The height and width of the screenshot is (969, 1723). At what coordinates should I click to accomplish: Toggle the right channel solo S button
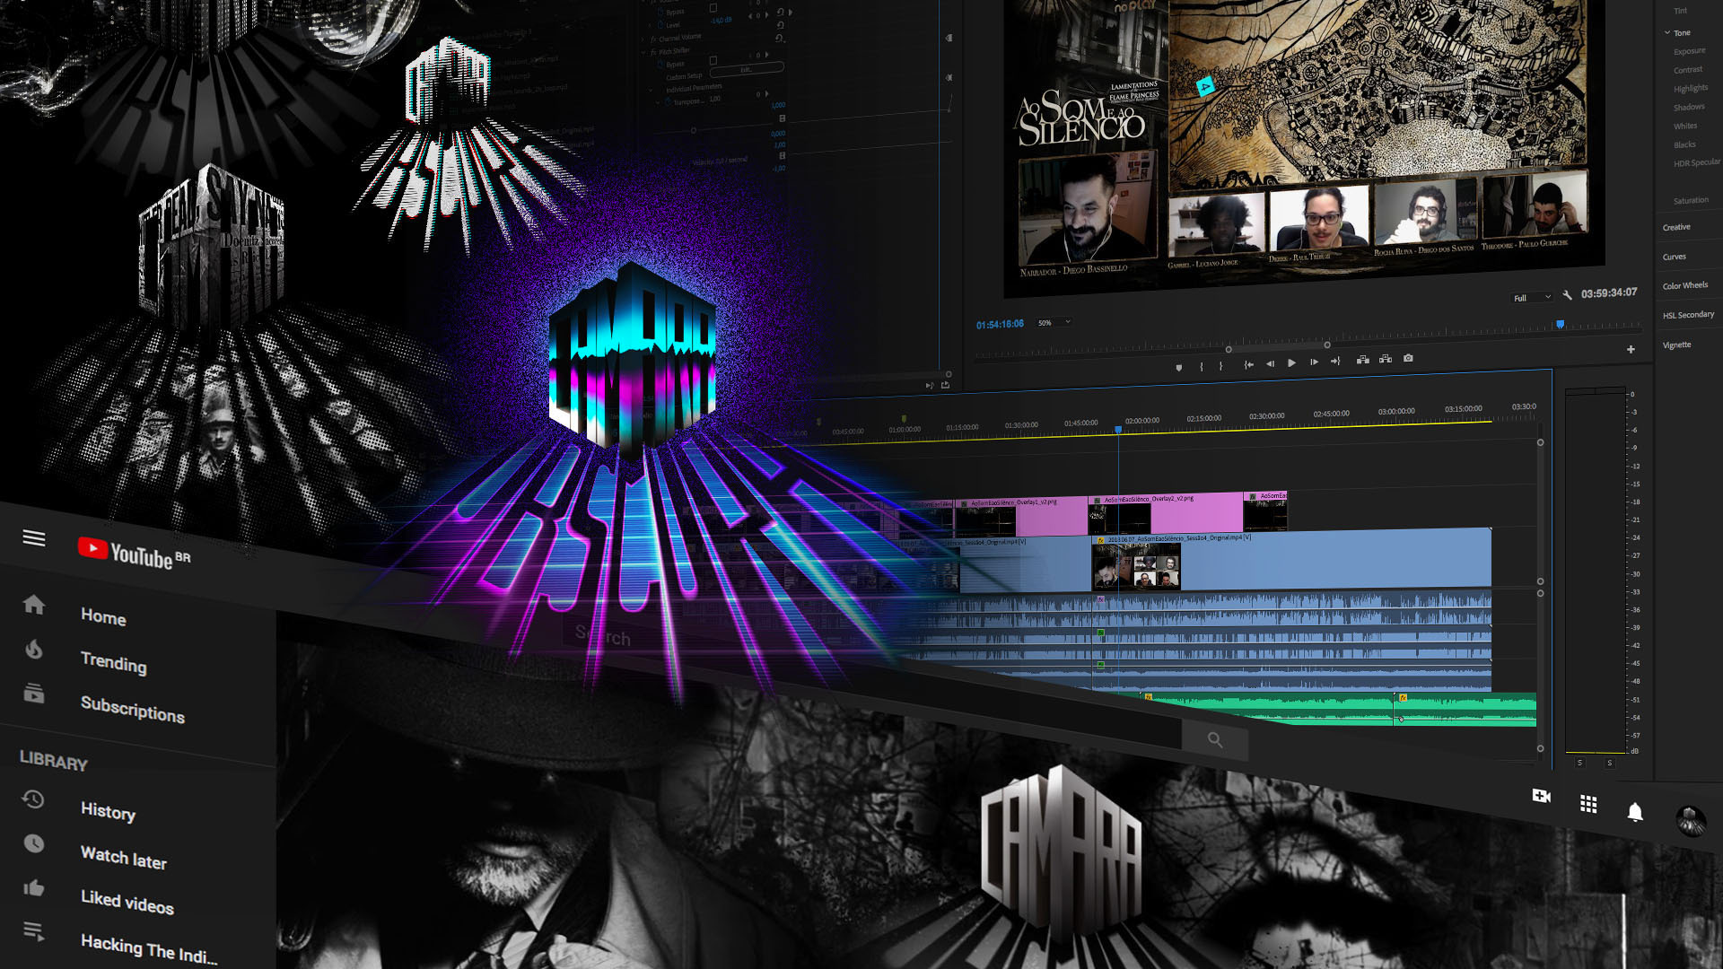click(1610, 763)
